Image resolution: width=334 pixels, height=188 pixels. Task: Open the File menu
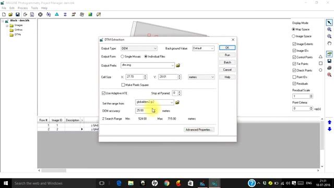[4, 8]
